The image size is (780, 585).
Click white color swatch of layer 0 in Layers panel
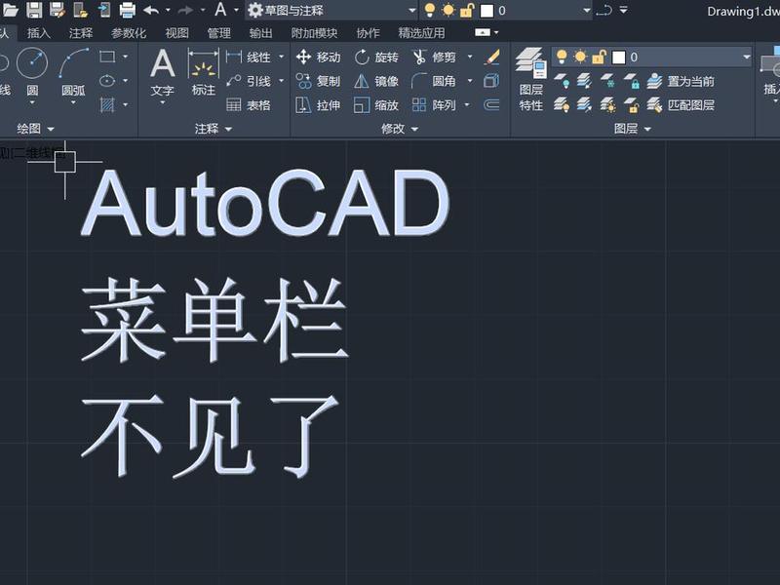pos(618,58)
